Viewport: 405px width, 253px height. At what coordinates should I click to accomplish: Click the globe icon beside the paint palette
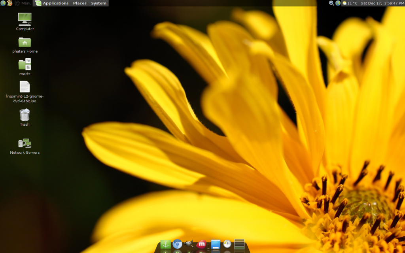tap(3, 3)
